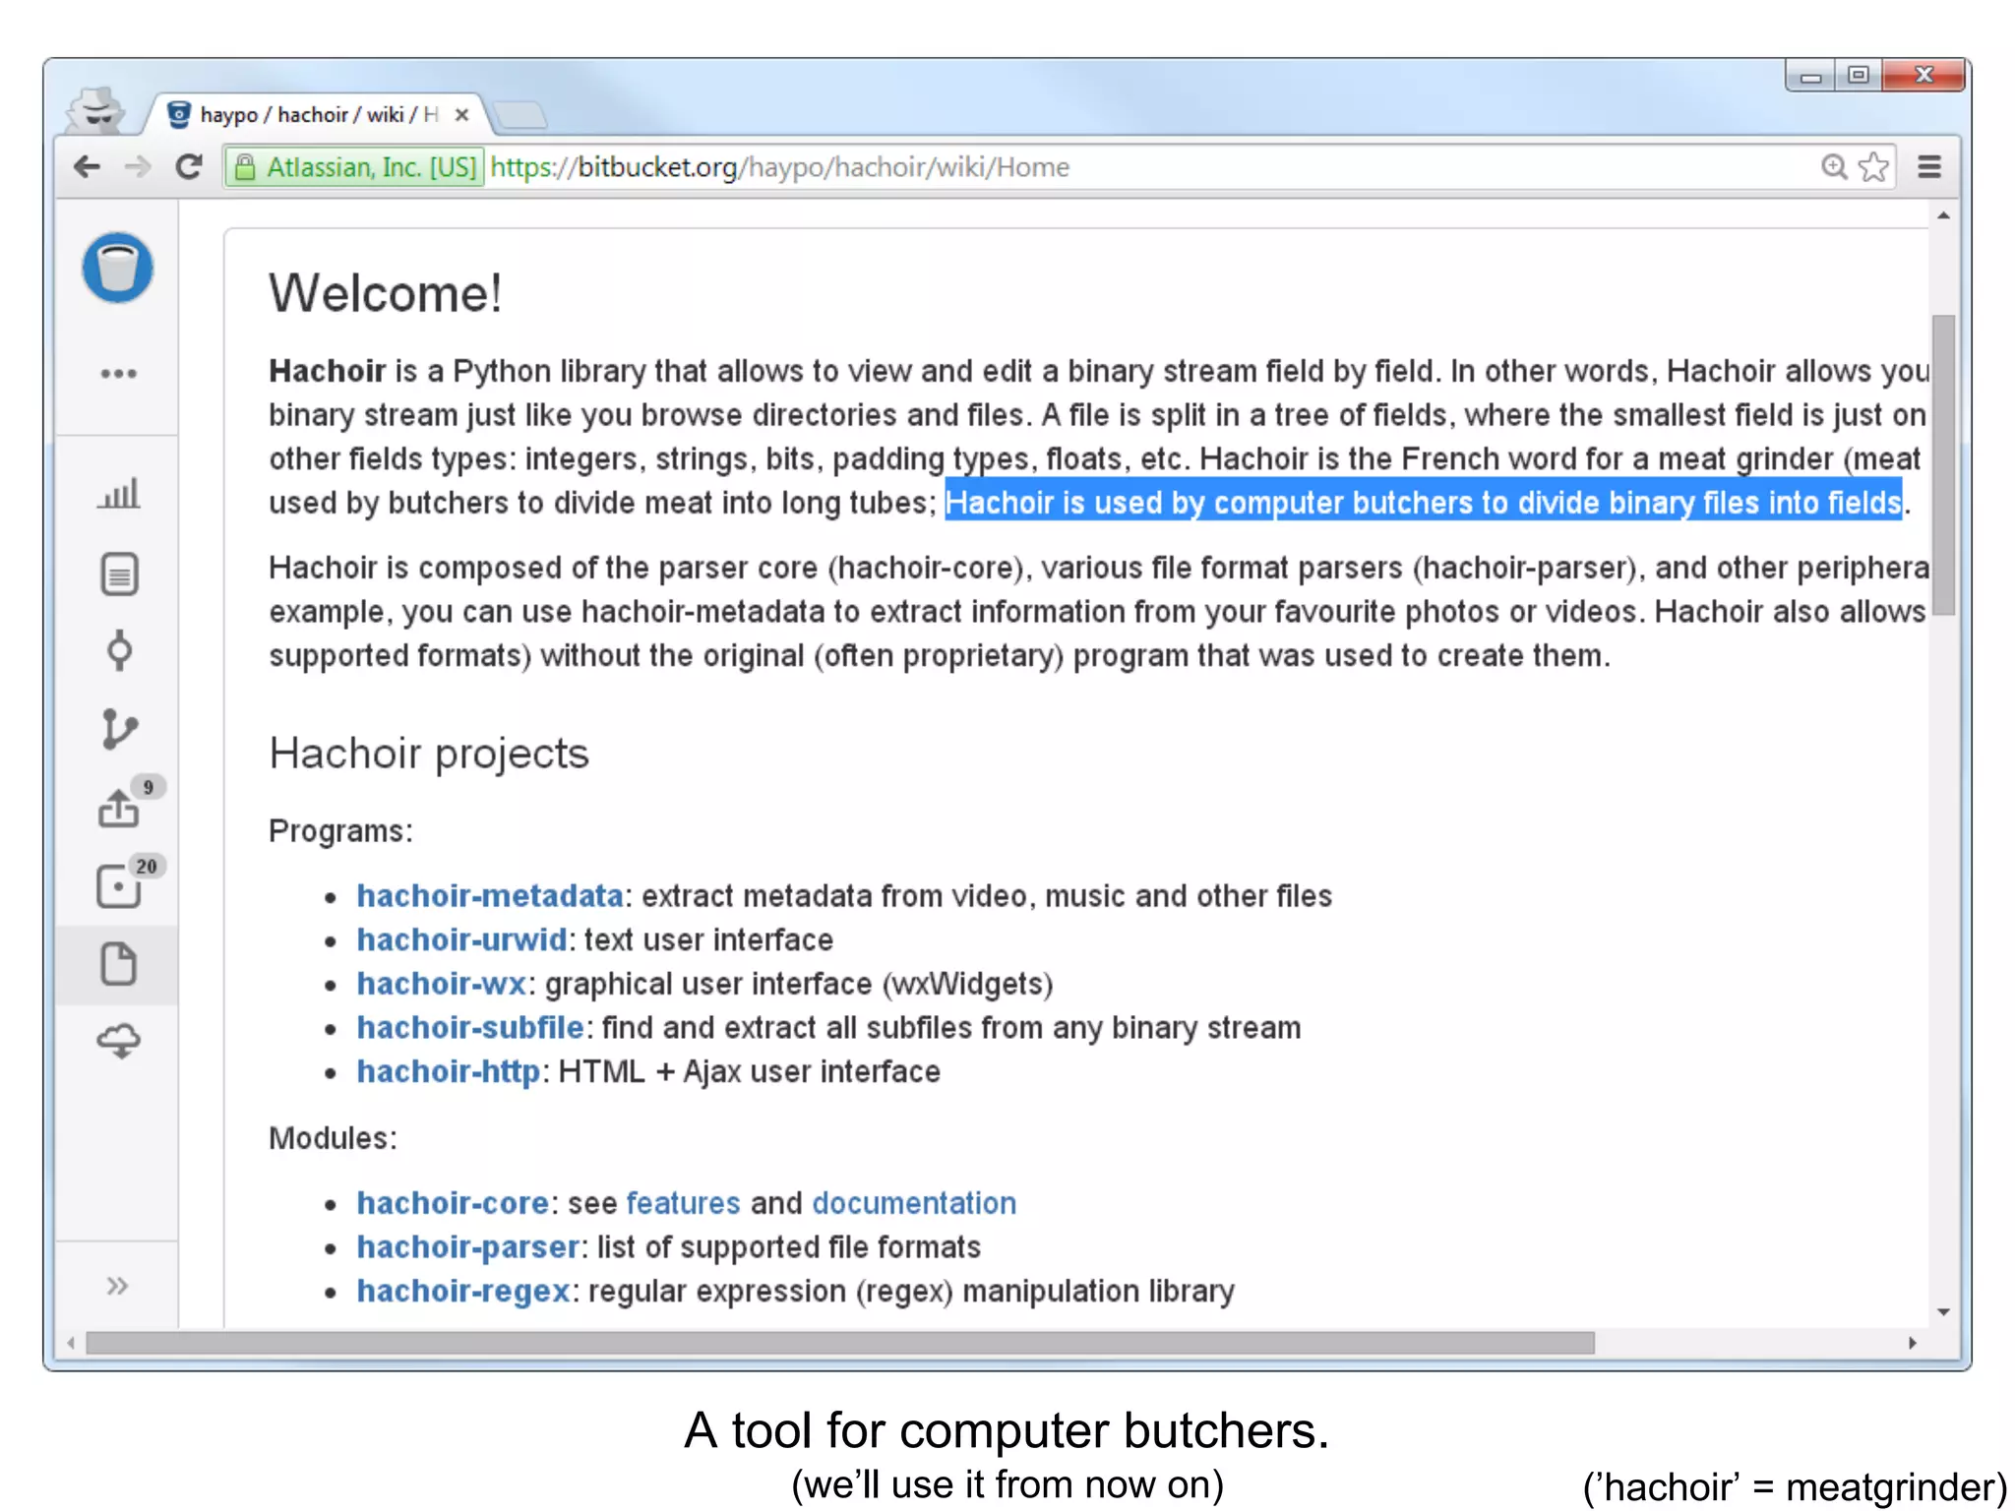This screenshot has height=1511, width=2015.
Task: Open the hachoir-parser link
Action: [467, 1247]
